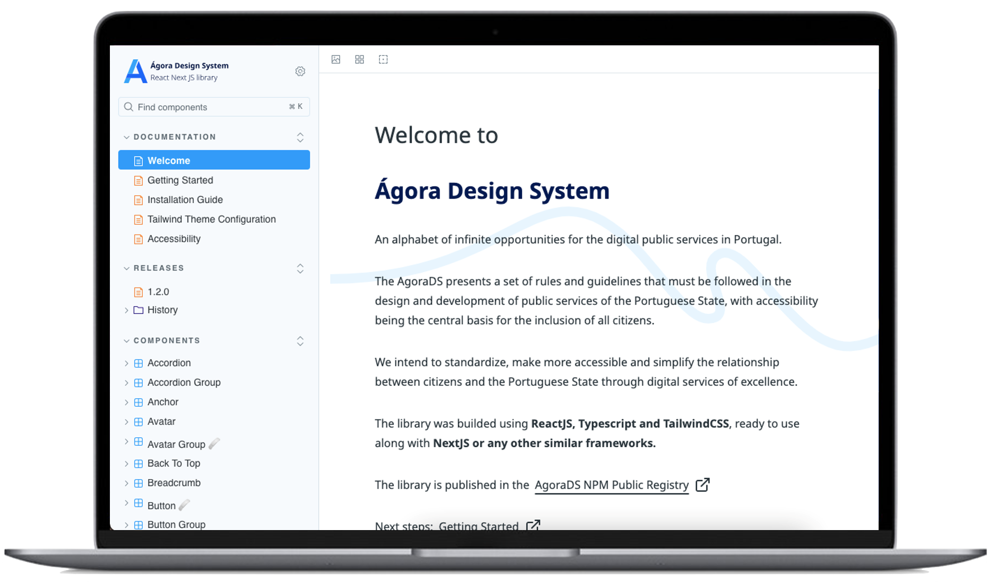
Task: Expand the Button component
Action: [126, 503]
